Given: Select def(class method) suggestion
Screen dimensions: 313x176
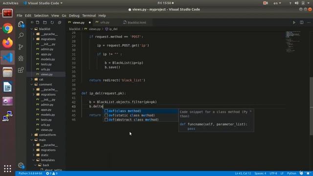Looking at the screenshot, I should pos(140,111).
